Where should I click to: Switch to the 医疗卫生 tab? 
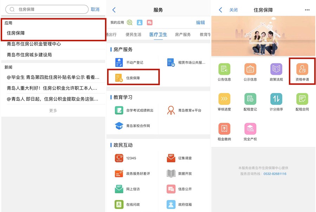[158, 35]
